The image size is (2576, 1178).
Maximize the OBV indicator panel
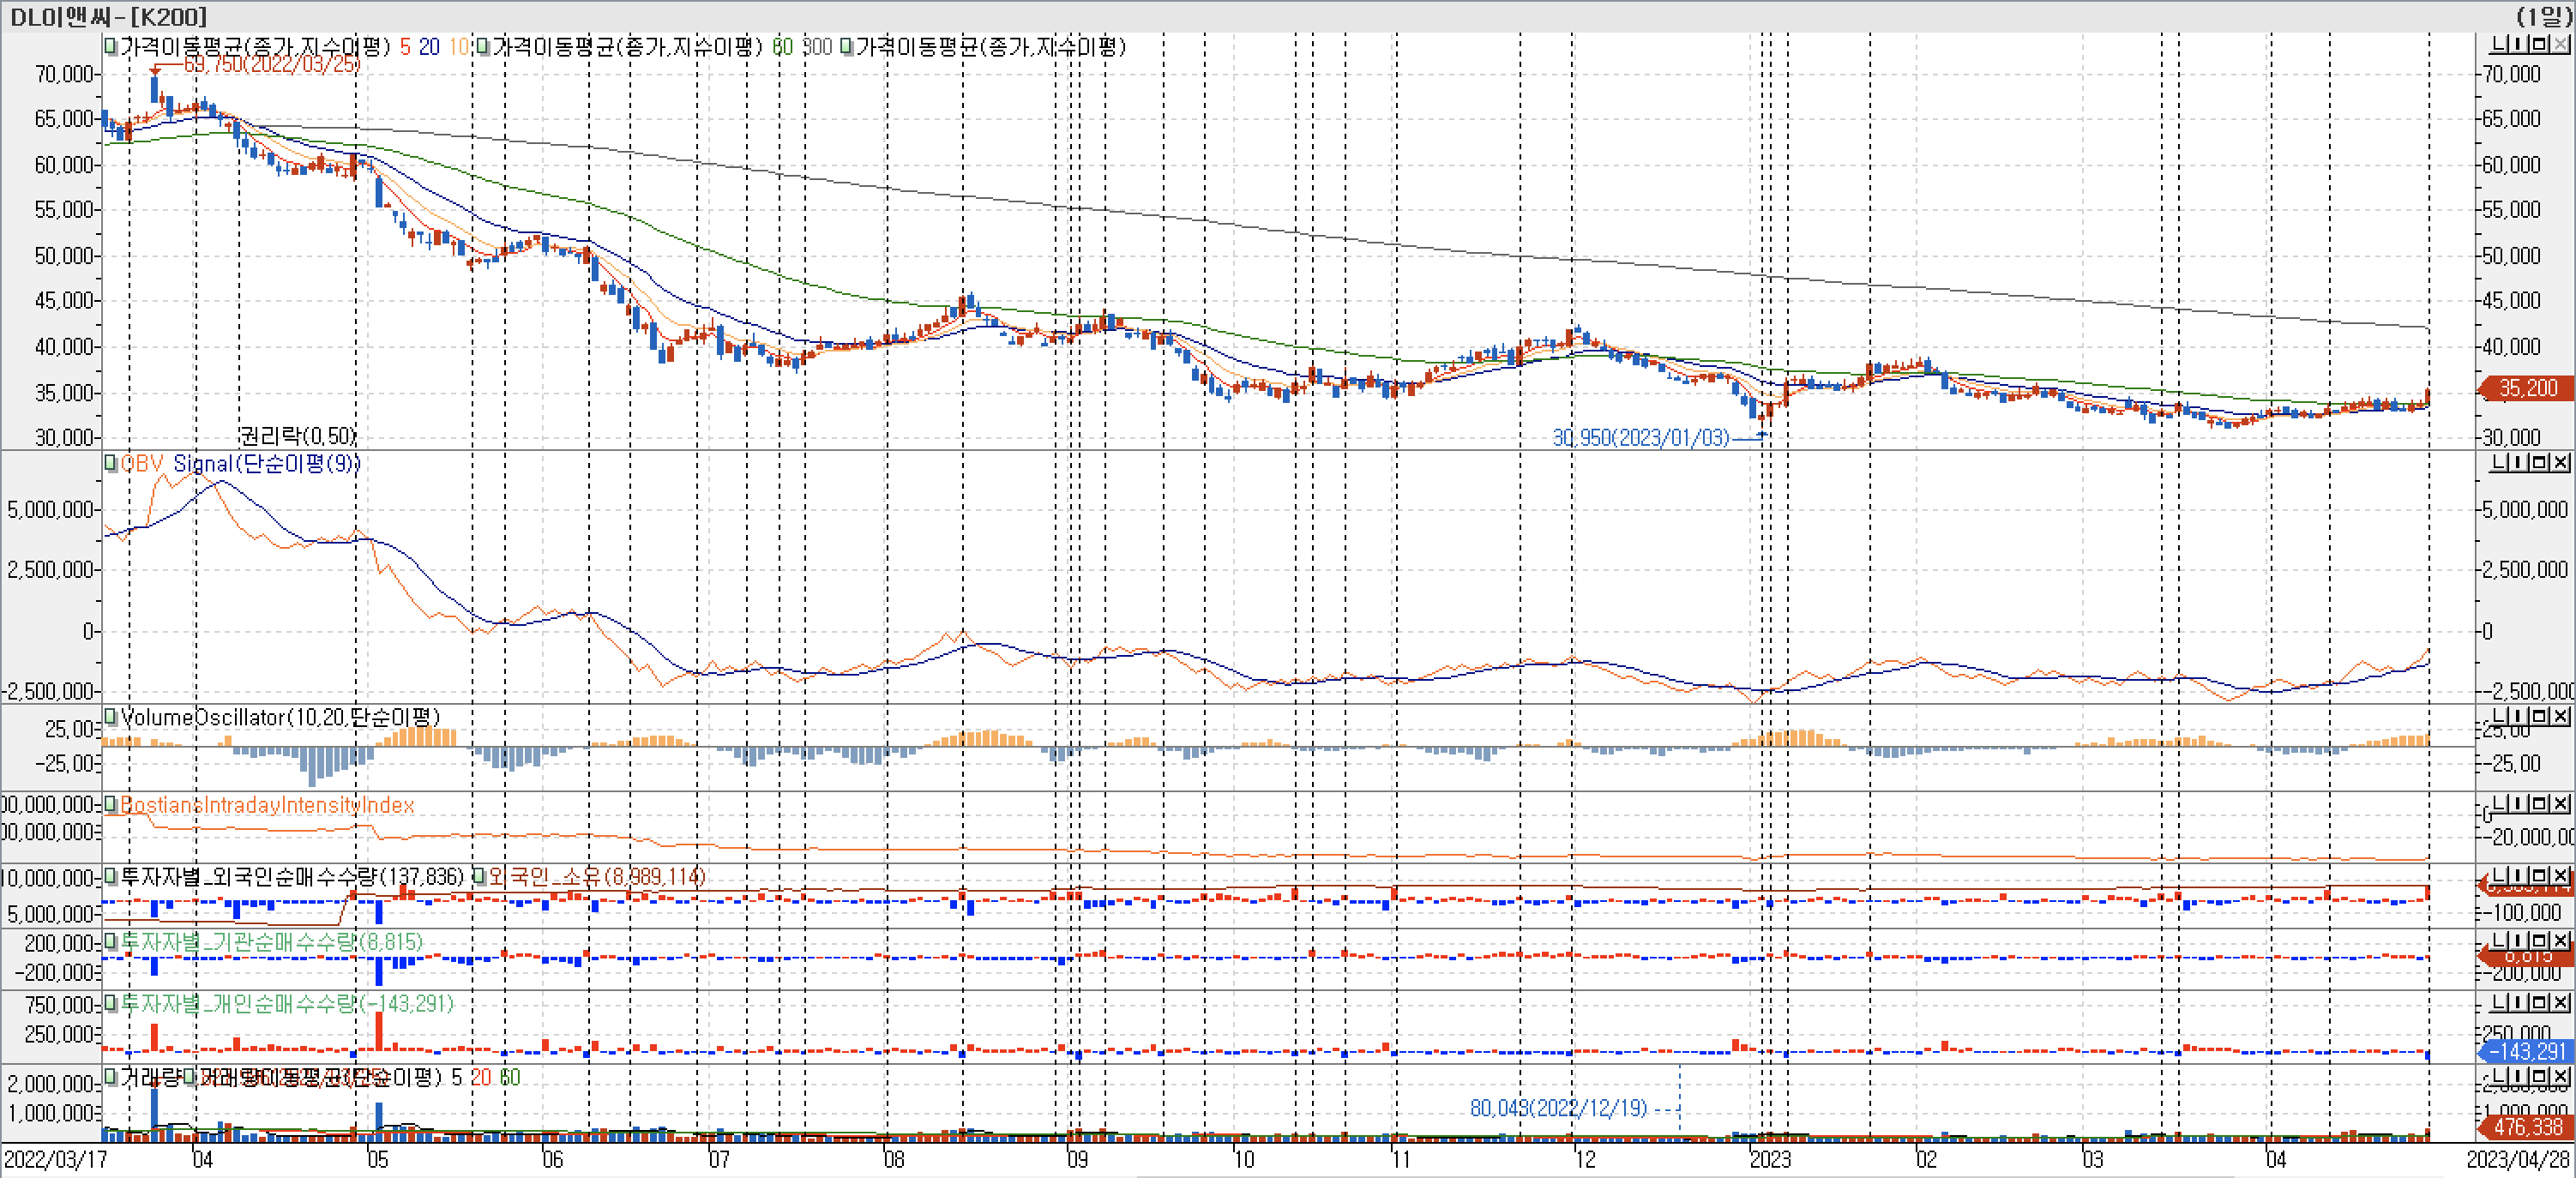[x=2541, y=462]
